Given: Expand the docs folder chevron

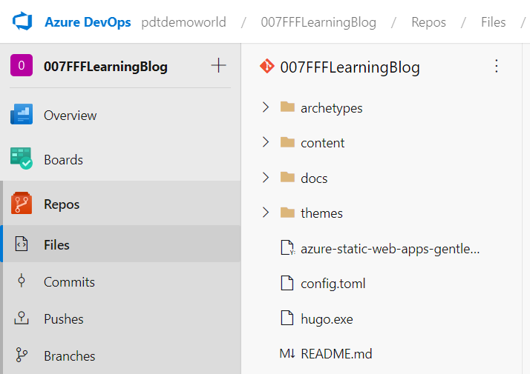Looking at the screenshot, I should tap(266, 178).
